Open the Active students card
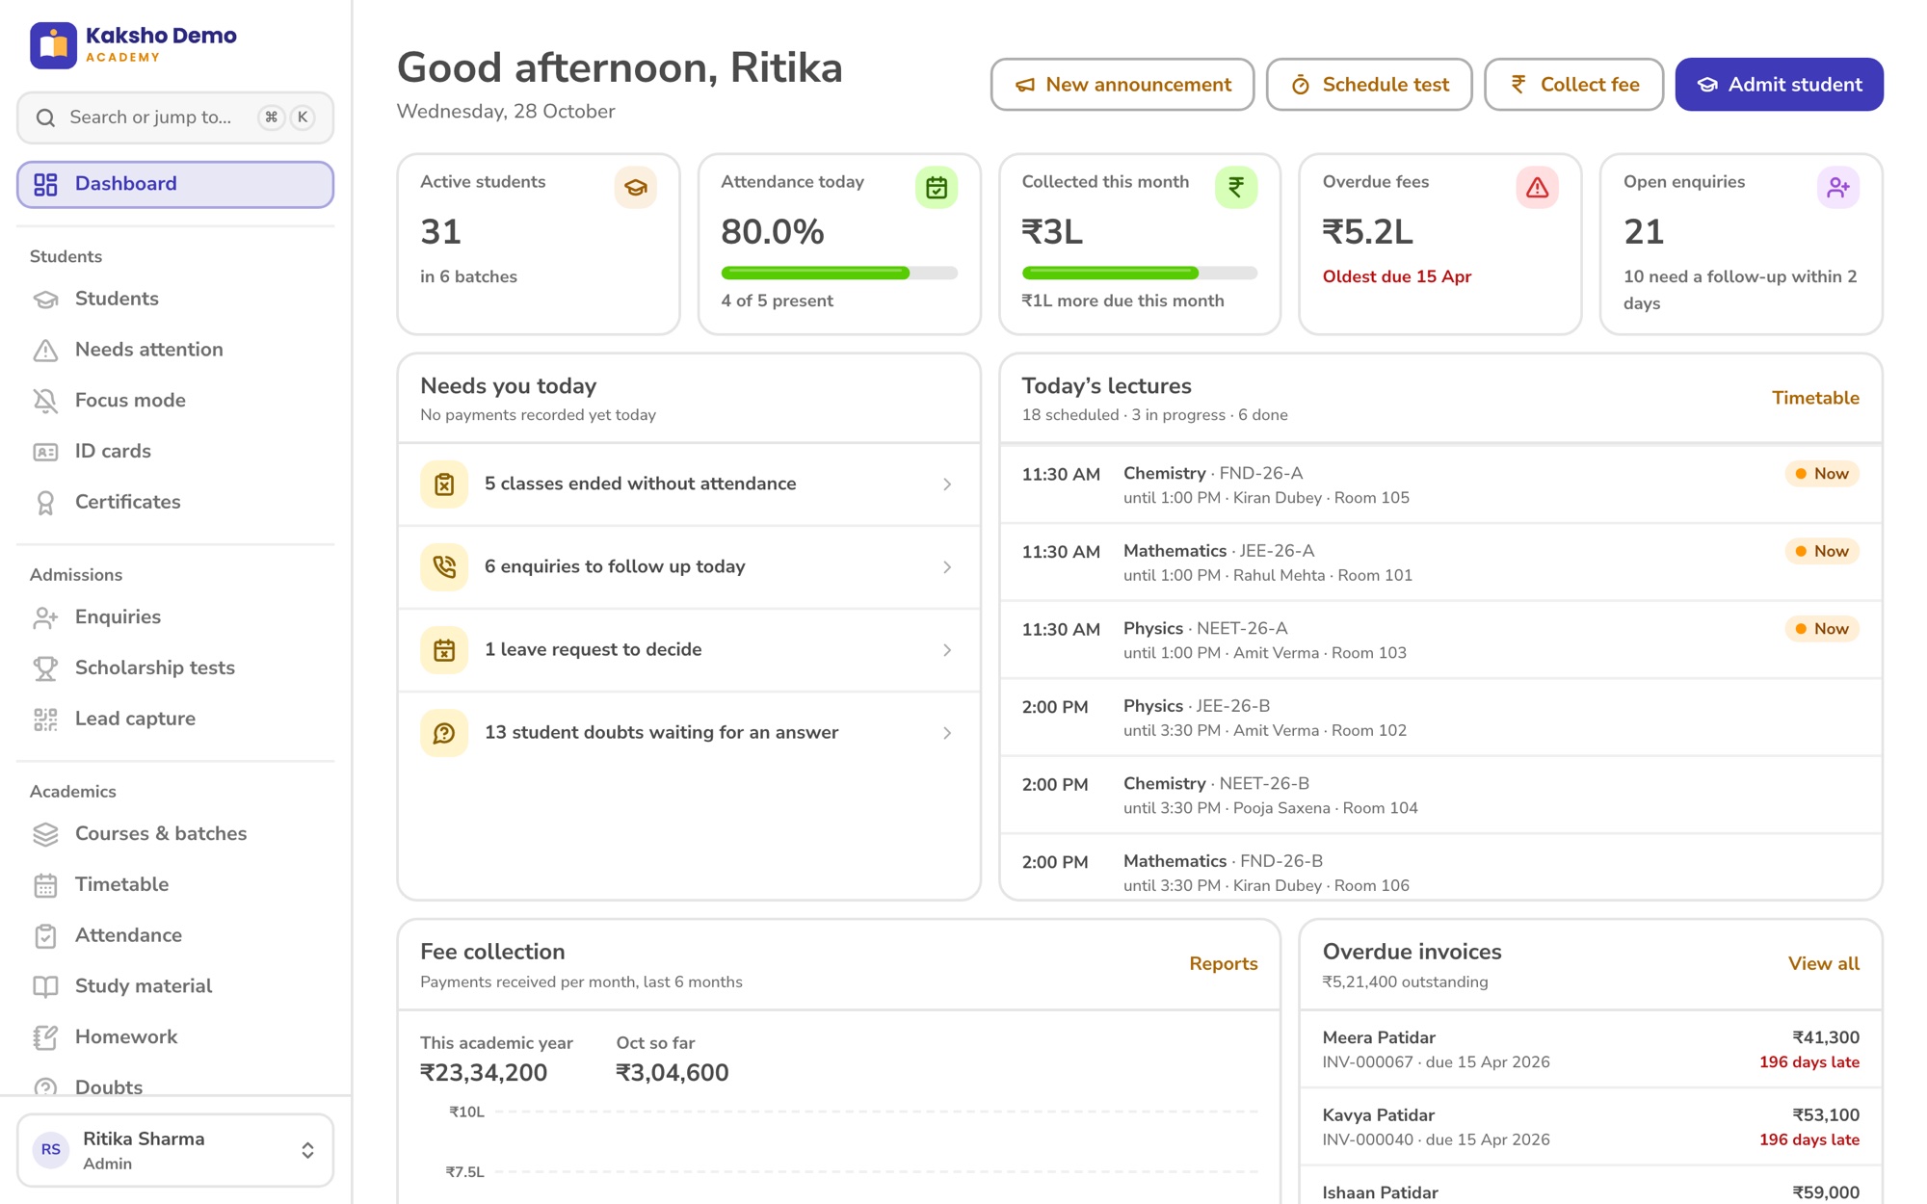This screenshot has height=1204, width=1927. (x=539, y=245)
